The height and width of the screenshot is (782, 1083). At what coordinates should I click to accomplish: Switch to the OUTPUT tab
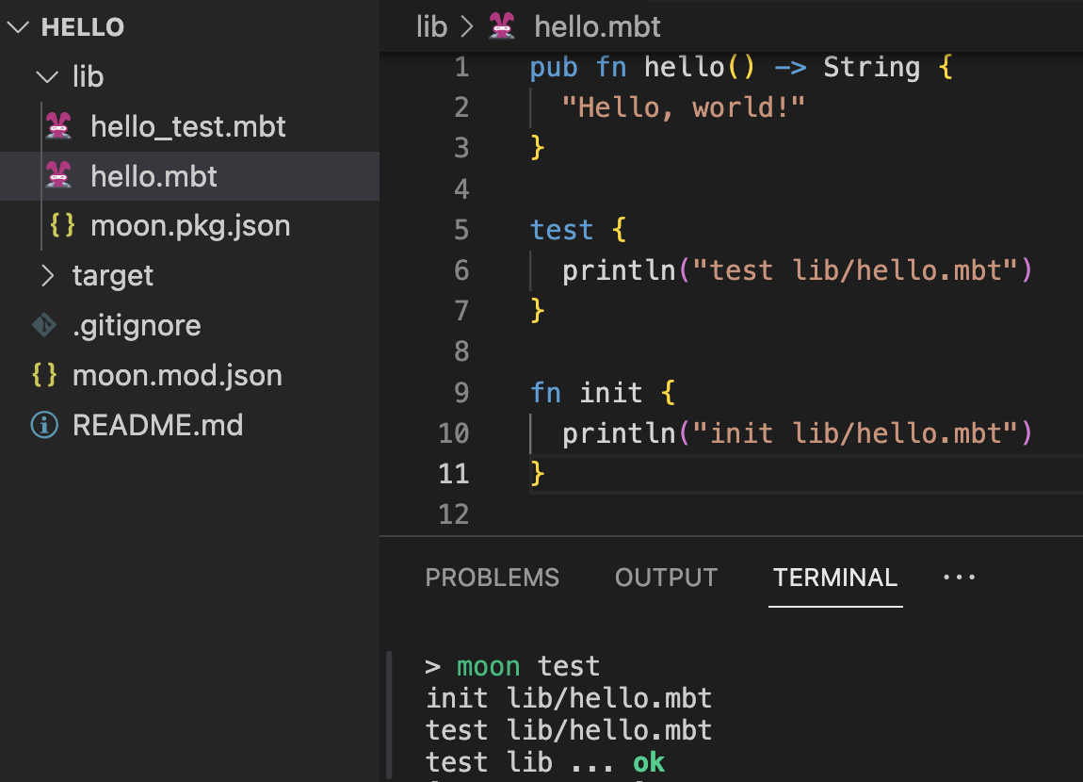click(666, 578)
